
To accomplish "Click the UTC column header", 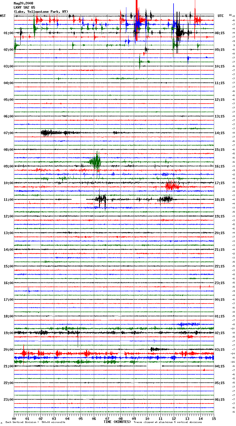I will point(221,16).
